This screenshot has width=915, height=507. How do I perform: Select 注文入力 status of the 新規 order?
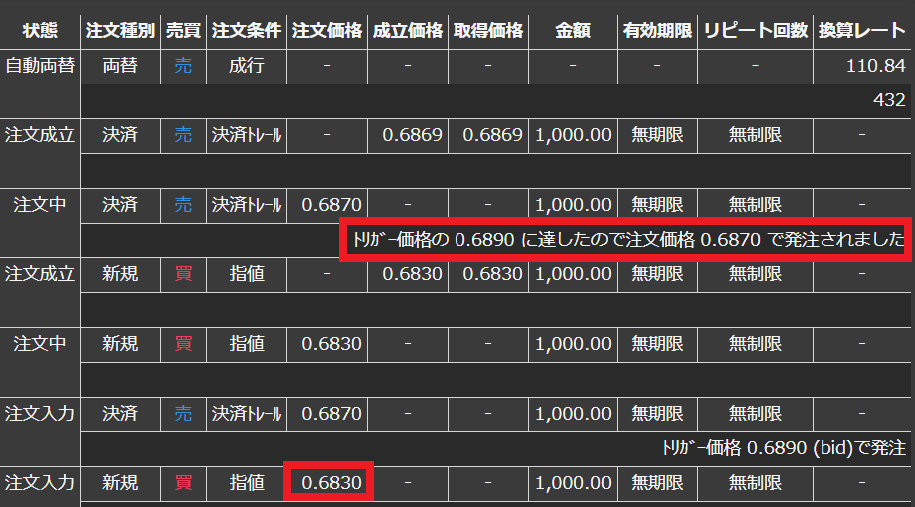(x=40, y=482)
